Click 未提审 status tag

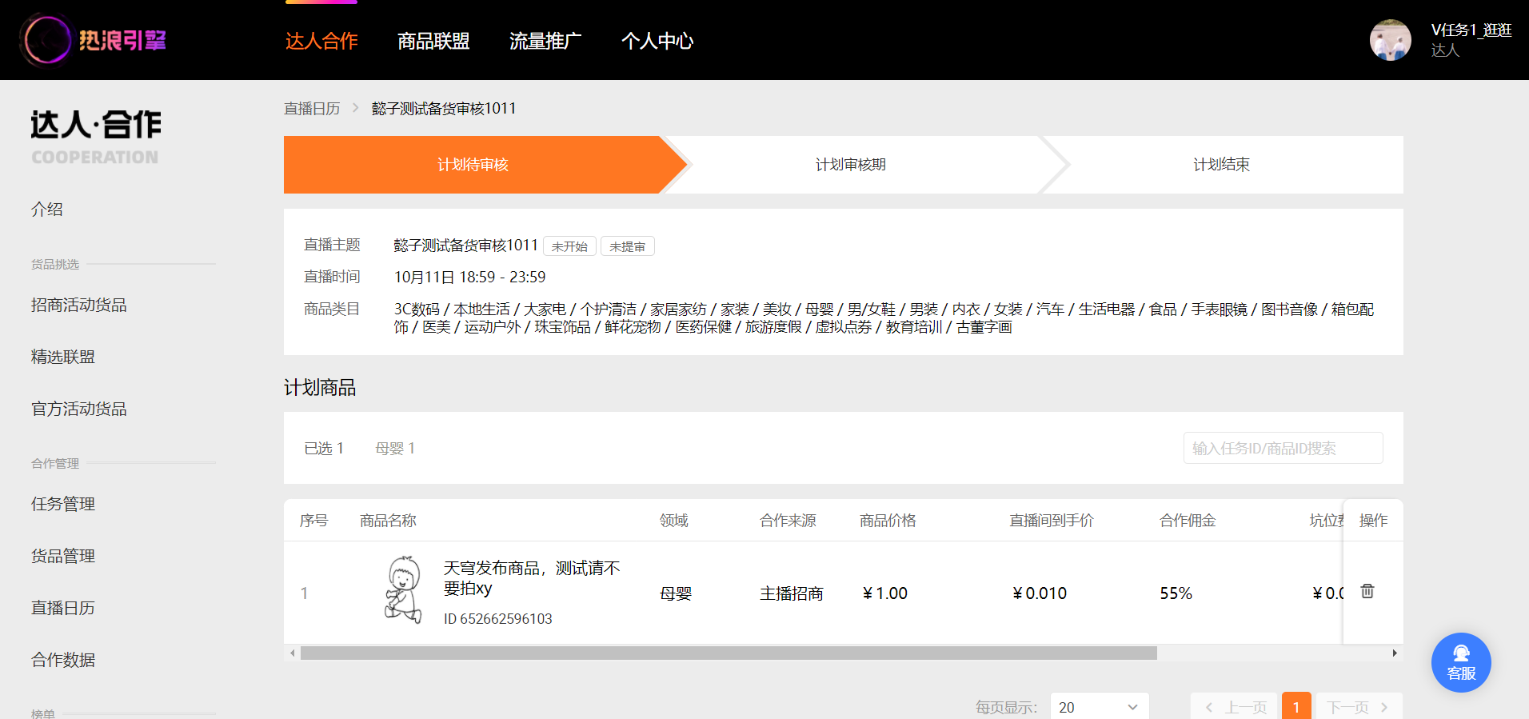(x=628, y=246)
